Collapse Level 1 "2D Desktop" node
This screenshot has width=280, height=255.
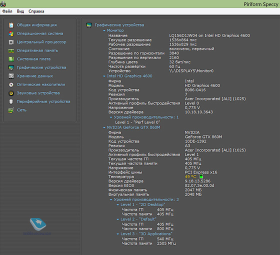pos(117,204)
